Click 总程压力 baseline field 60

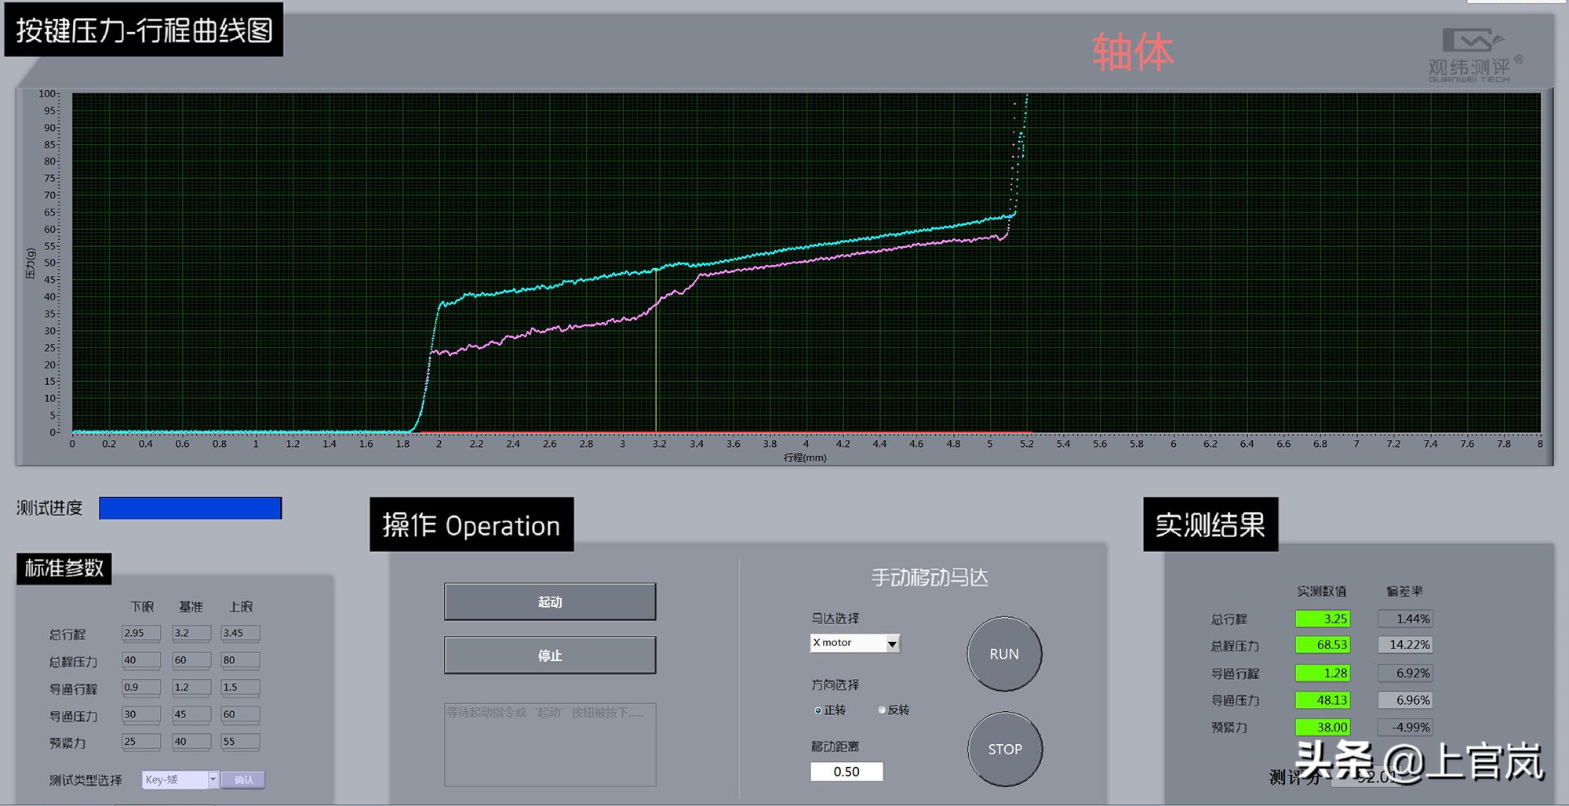(x=191, y=660)
